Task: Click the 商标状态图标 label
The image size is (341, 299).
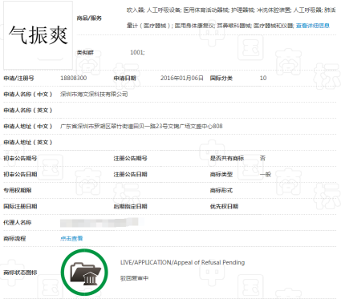Action: coord(20,273)
